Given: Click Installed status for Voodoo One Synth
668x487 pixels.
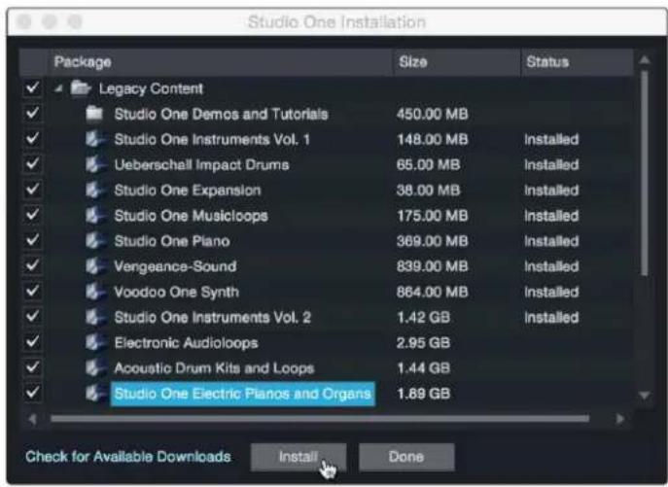Looking at the screenshot, I should [551, 292].
